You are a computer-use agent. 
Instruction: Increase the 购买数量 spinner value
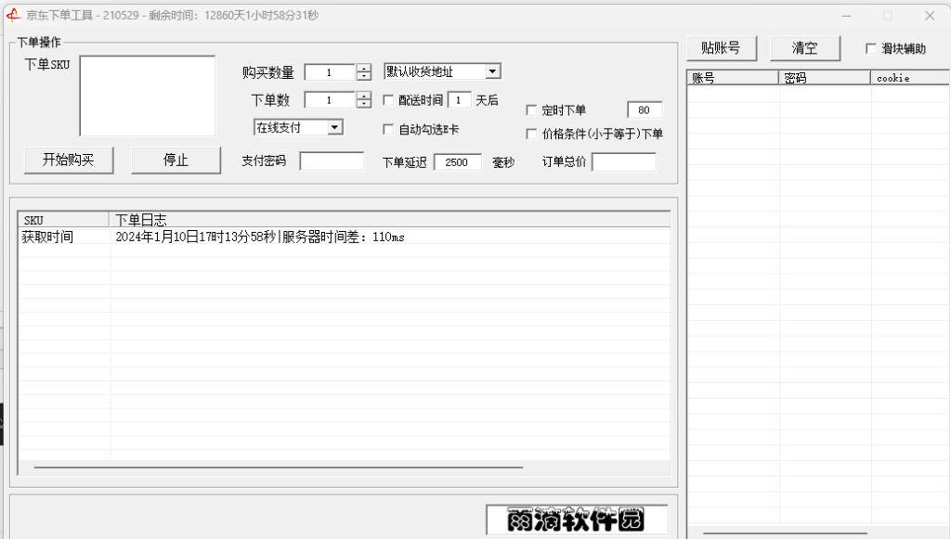364,69
